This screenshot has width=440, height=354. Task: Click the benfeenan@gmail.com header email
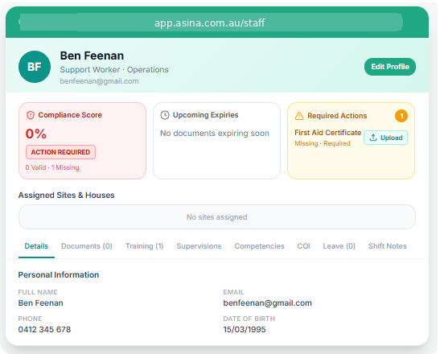click(x=99, y=81)
